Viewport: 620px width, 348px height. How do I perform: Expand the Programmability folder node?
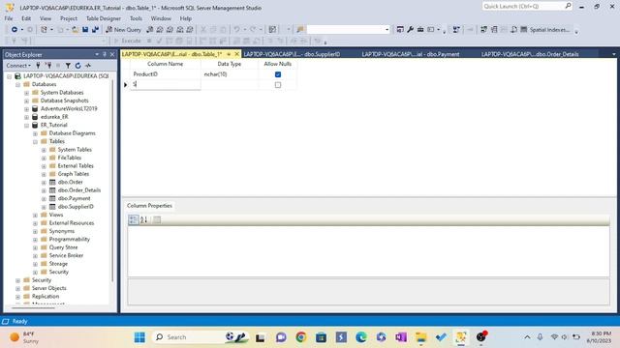[x=35, y=240]
